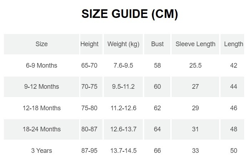This screenshot has width=247, height=160.
Task: Click the Length column header
Action: coord(232,44)
